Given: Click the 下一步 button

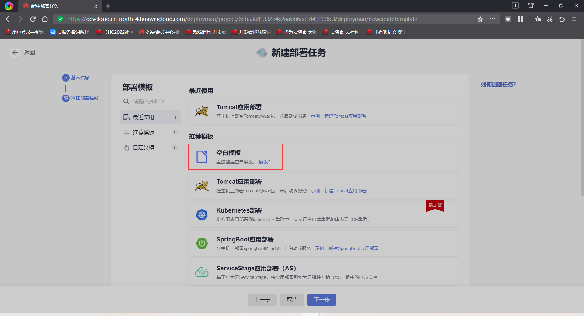Looking at the screenshot, I should (322, 300).
